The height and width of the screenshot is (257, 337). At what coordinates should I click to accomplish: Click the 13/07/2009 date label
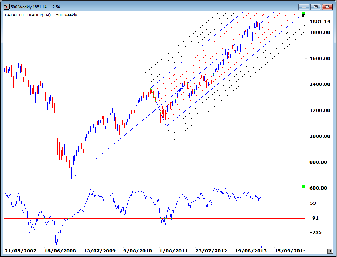100,251
